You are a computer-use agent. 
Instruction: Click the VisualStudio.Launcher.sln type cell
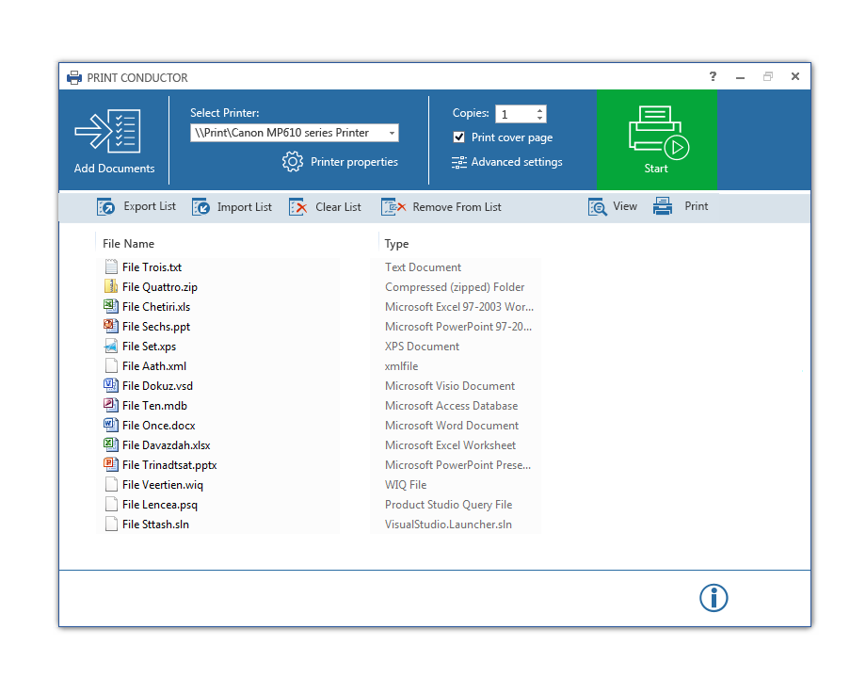click(x=448, y=525)
